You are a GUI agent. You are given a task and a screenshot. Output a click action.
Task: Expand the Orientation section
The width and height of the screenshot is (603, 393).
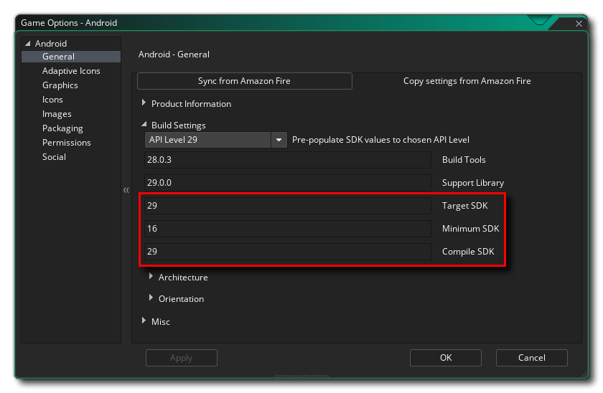(151, 298)
